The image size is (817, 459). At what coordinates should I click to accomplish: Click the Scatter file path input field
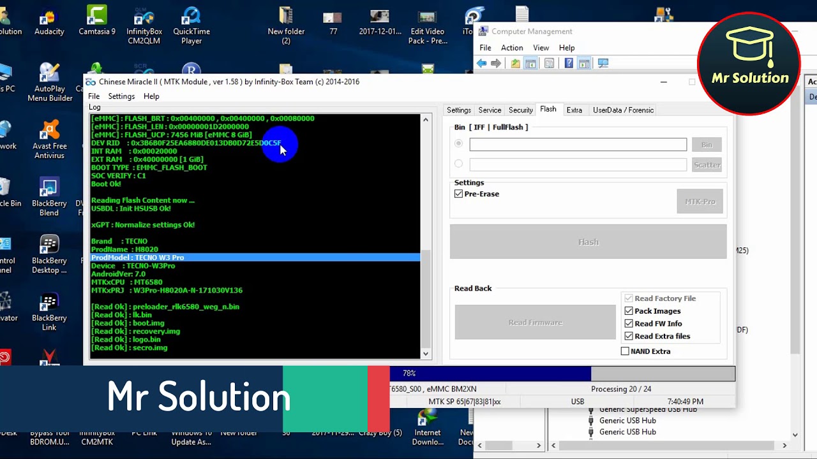(x=578, y=164)
